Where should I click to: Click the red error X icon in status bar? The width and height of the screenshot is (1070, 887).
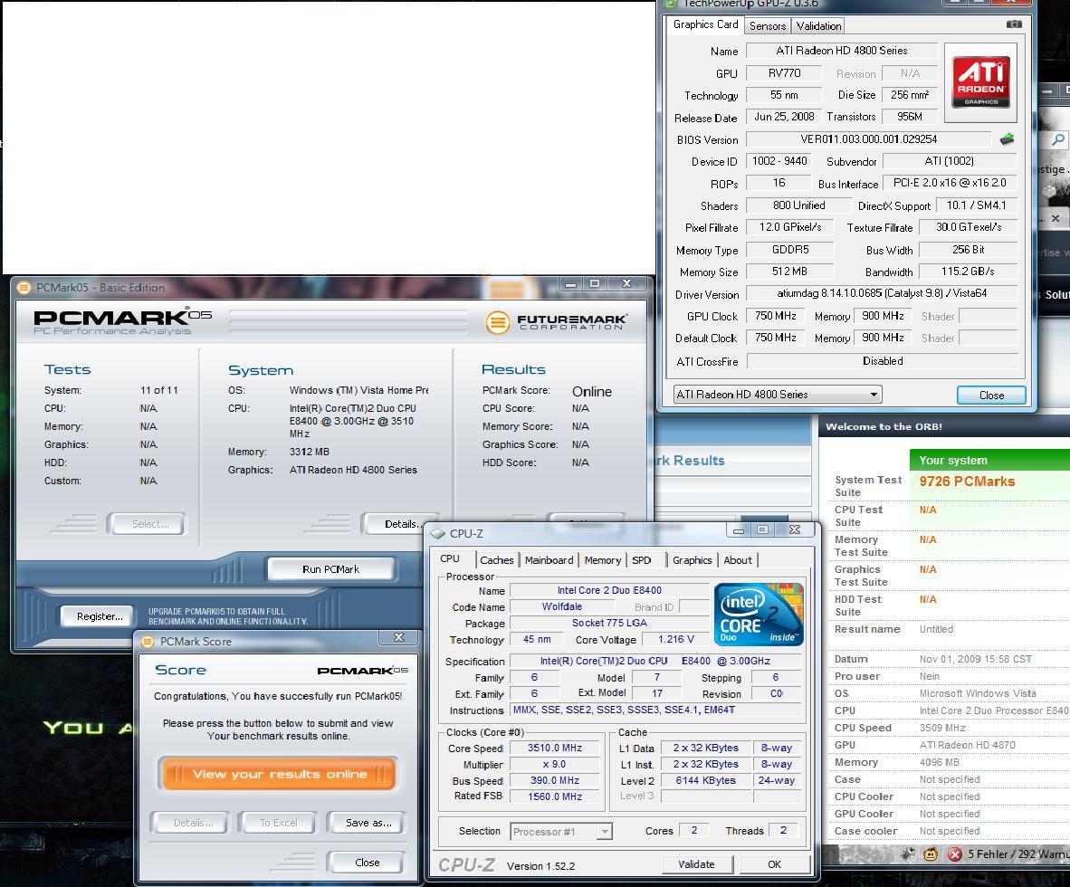(955, 854)
